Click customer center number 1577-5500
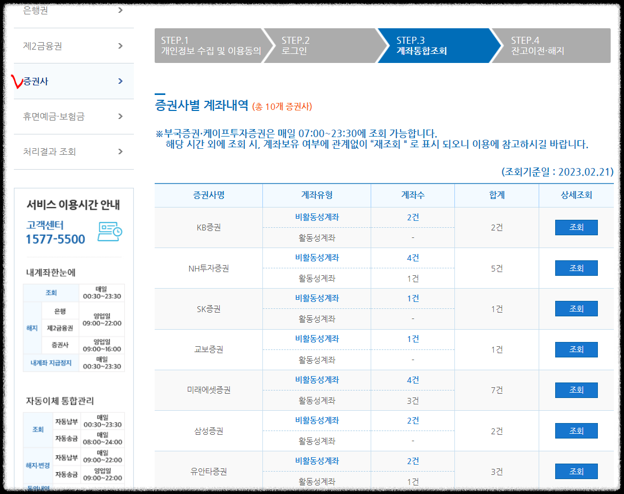This screenshot has height=494, width=624. click(55, 239)
